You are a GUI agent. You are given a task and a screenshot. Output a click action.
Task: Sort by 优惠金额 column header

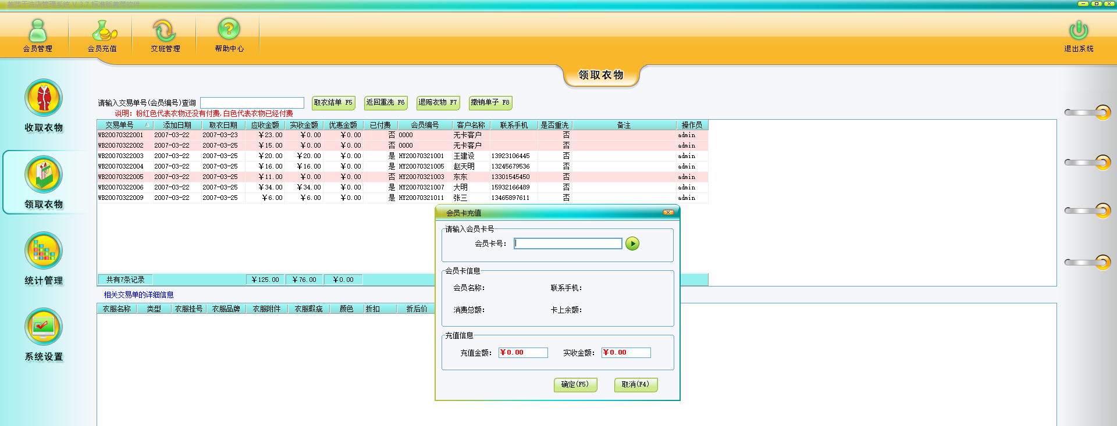pos(343,125)
